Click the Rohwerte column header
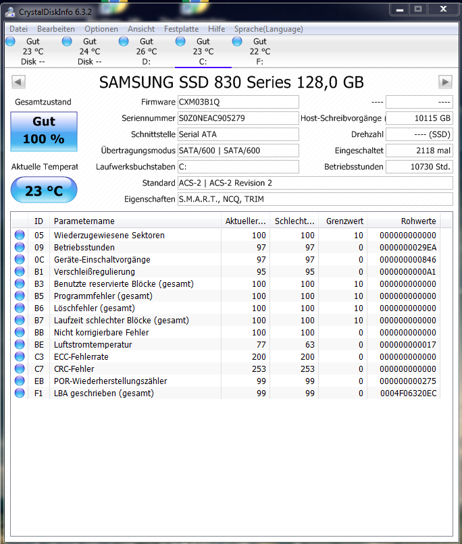Image resolution: width=462 pixels, height=544 pixels. pos(404,221)
